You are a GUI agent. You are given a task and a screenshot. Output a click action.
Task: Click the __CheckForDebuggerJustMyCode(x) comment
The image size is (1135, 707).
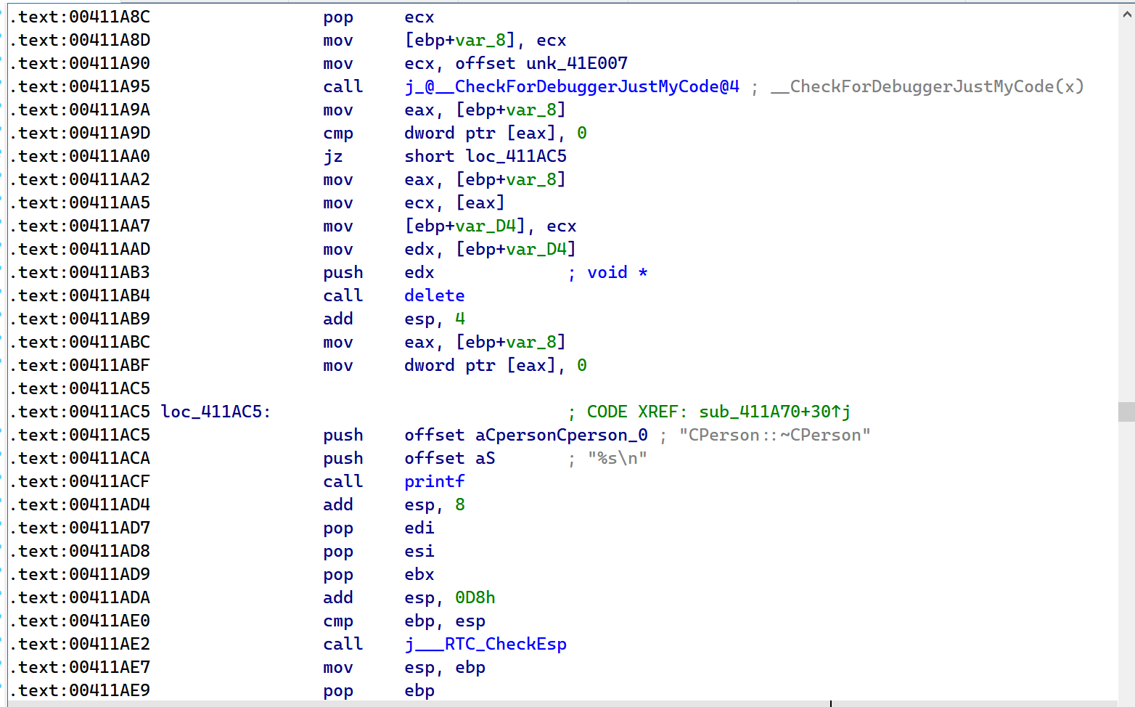927,86
